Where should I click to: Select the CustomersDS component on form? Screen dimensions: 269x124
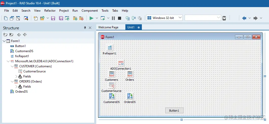[x=111, y=96]
